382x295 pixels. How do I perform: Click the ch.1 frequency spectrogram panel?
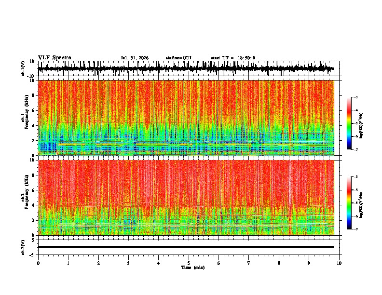(186, 118)
